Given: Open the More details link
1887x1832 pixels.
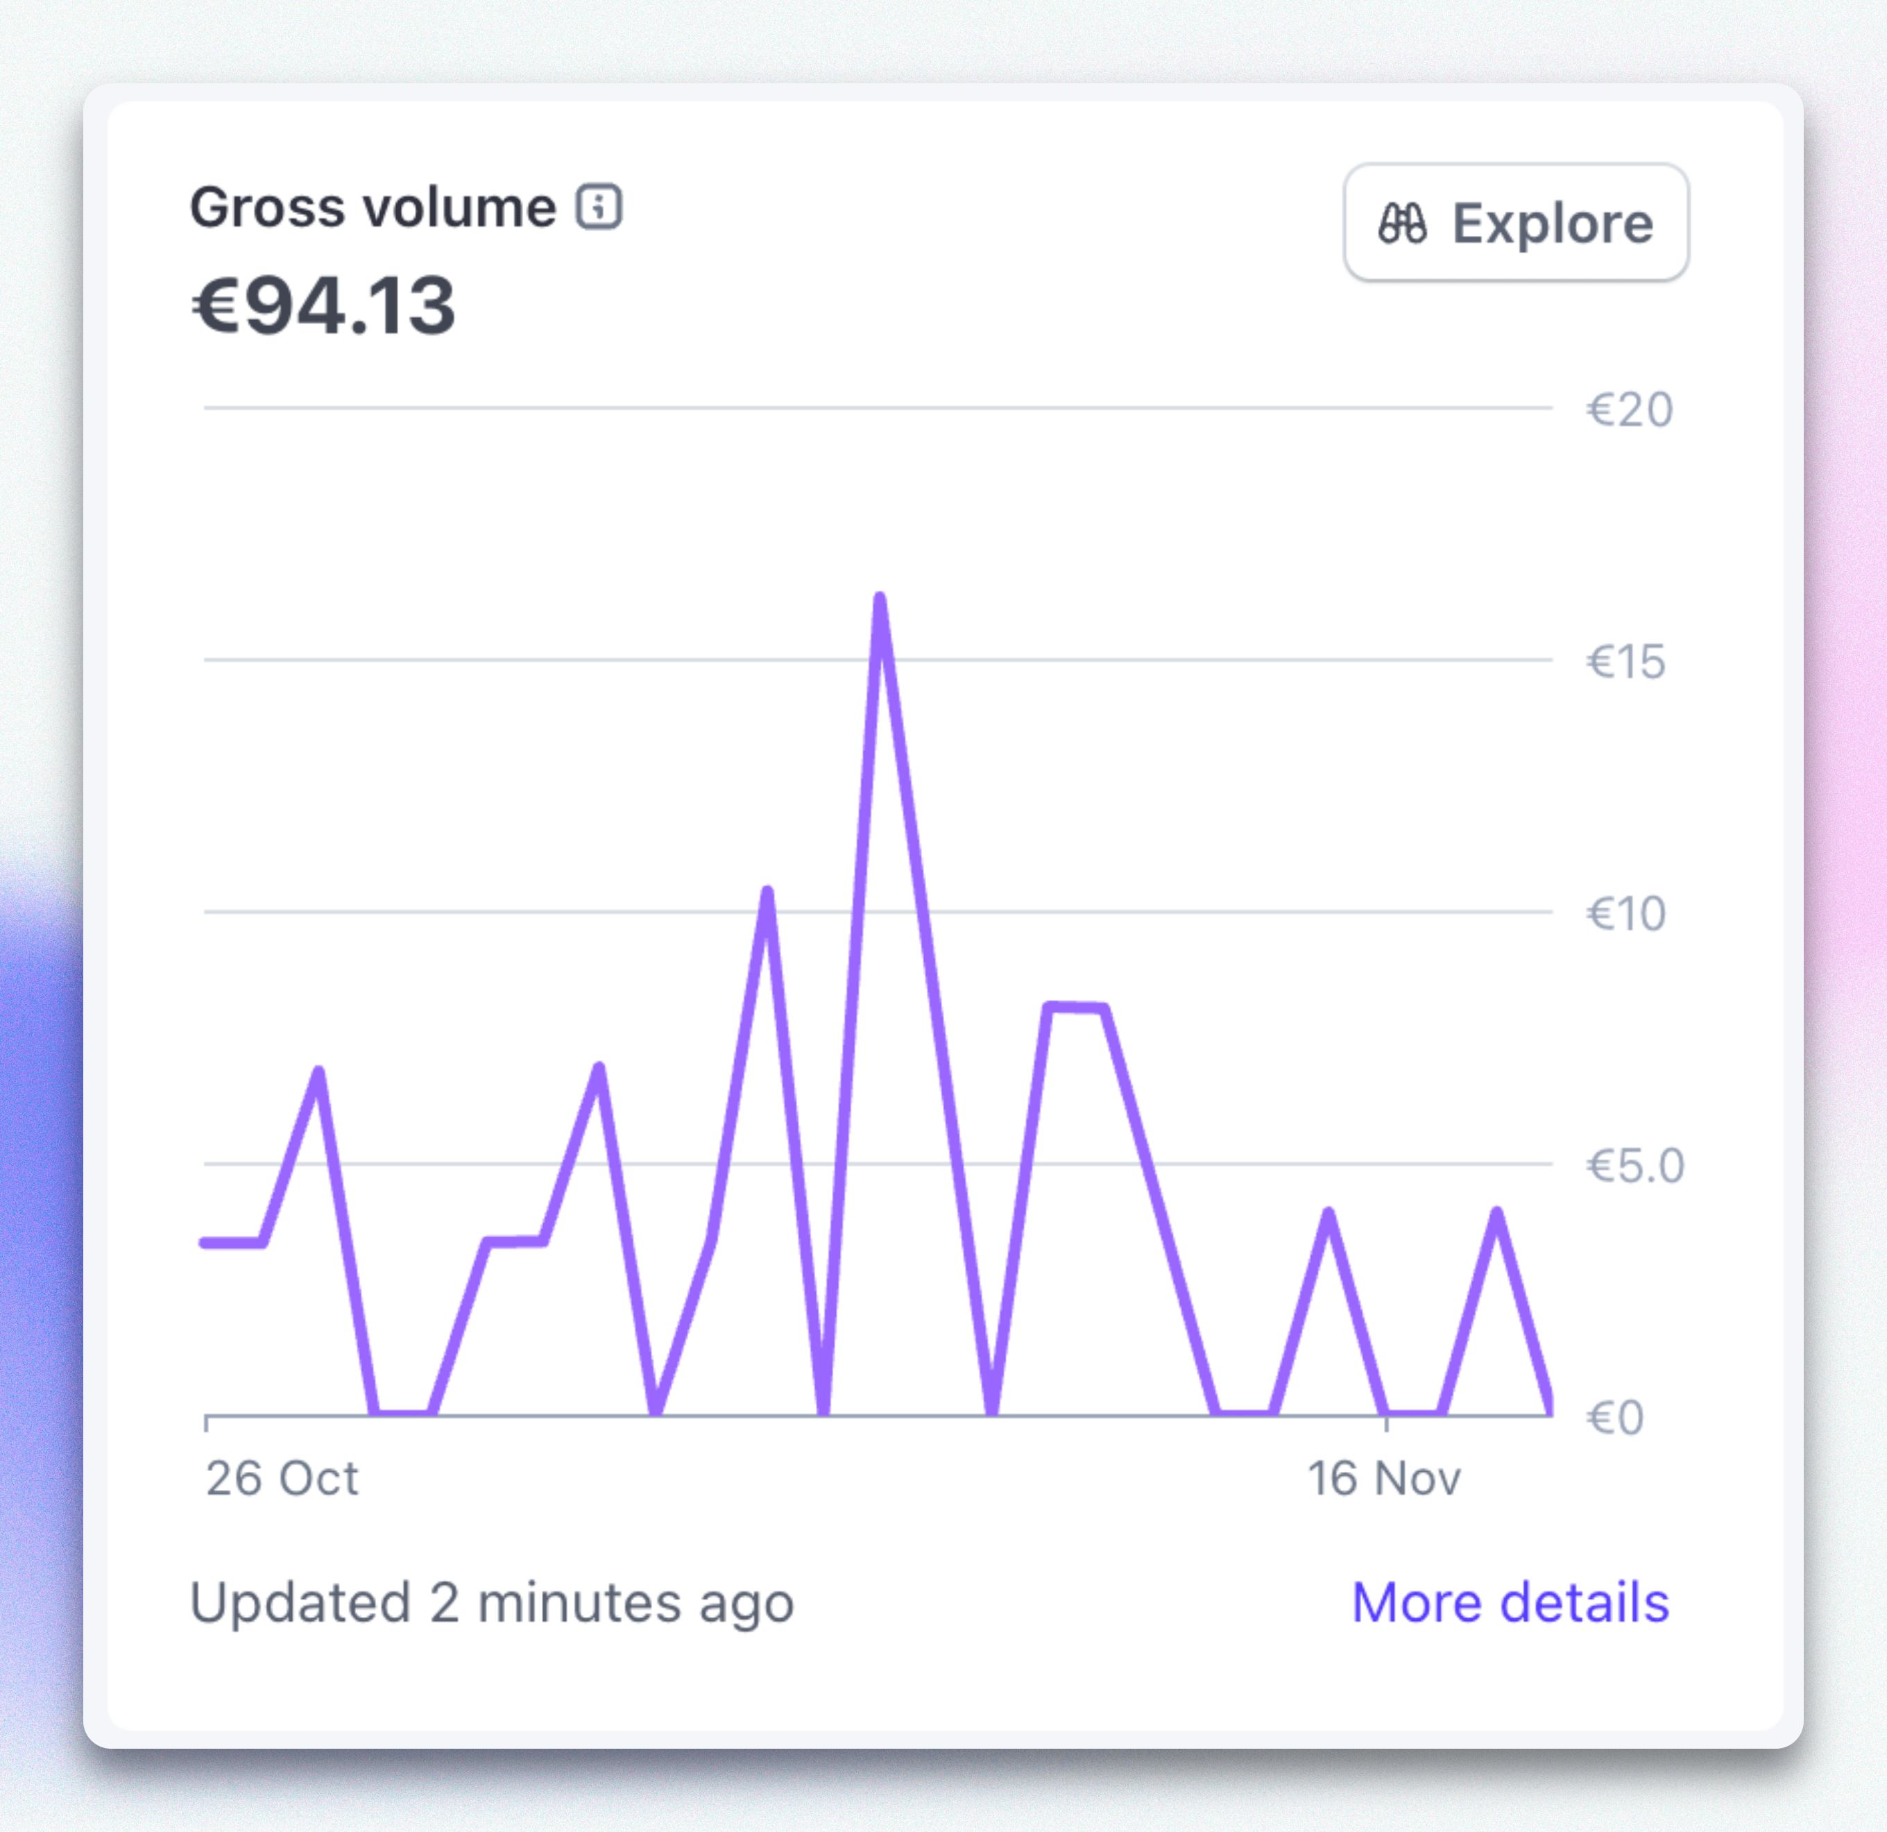Looking at the screenshot, I should coord(1510,1602).
